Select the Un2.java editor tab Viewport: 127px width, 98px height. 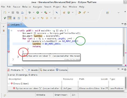[15, 24]
